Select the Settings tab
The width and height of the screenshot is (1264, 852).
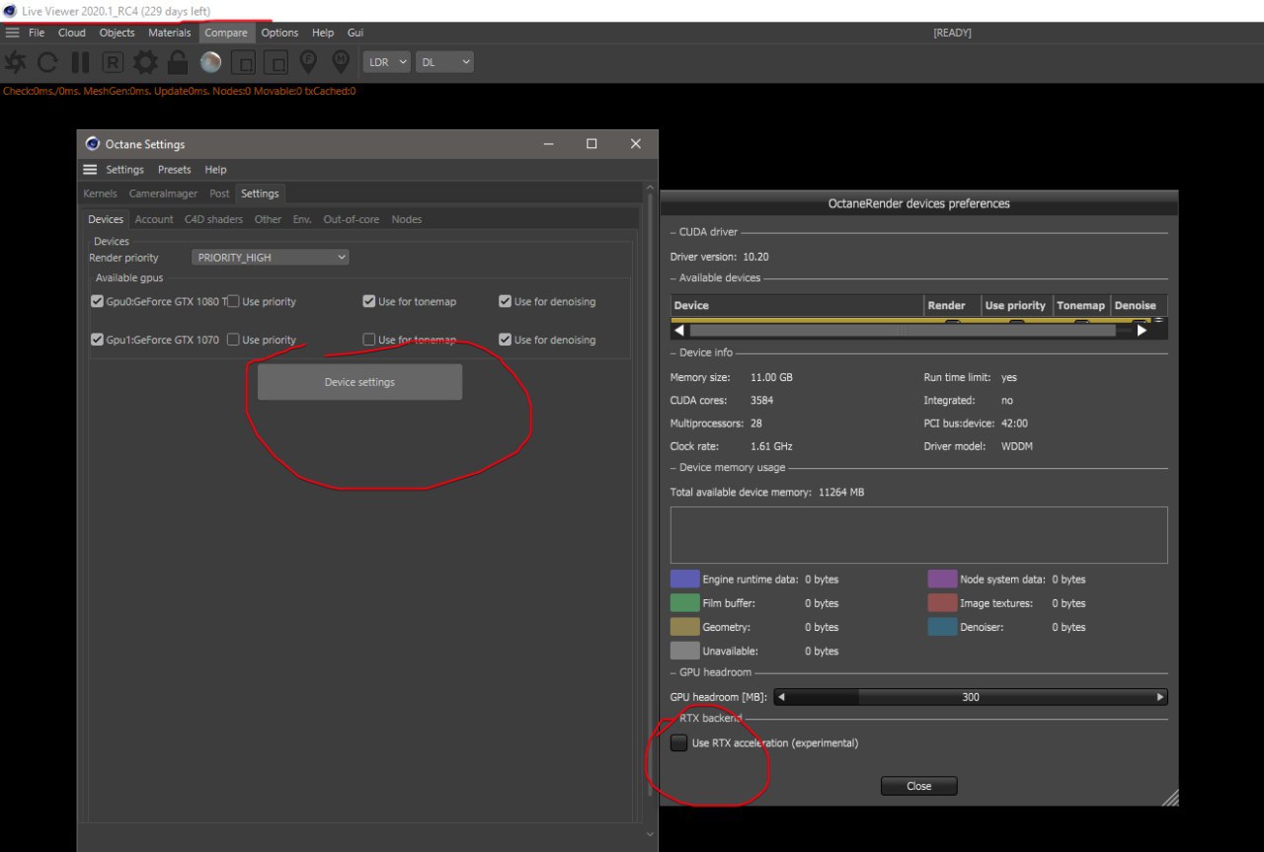click(260, 194)
